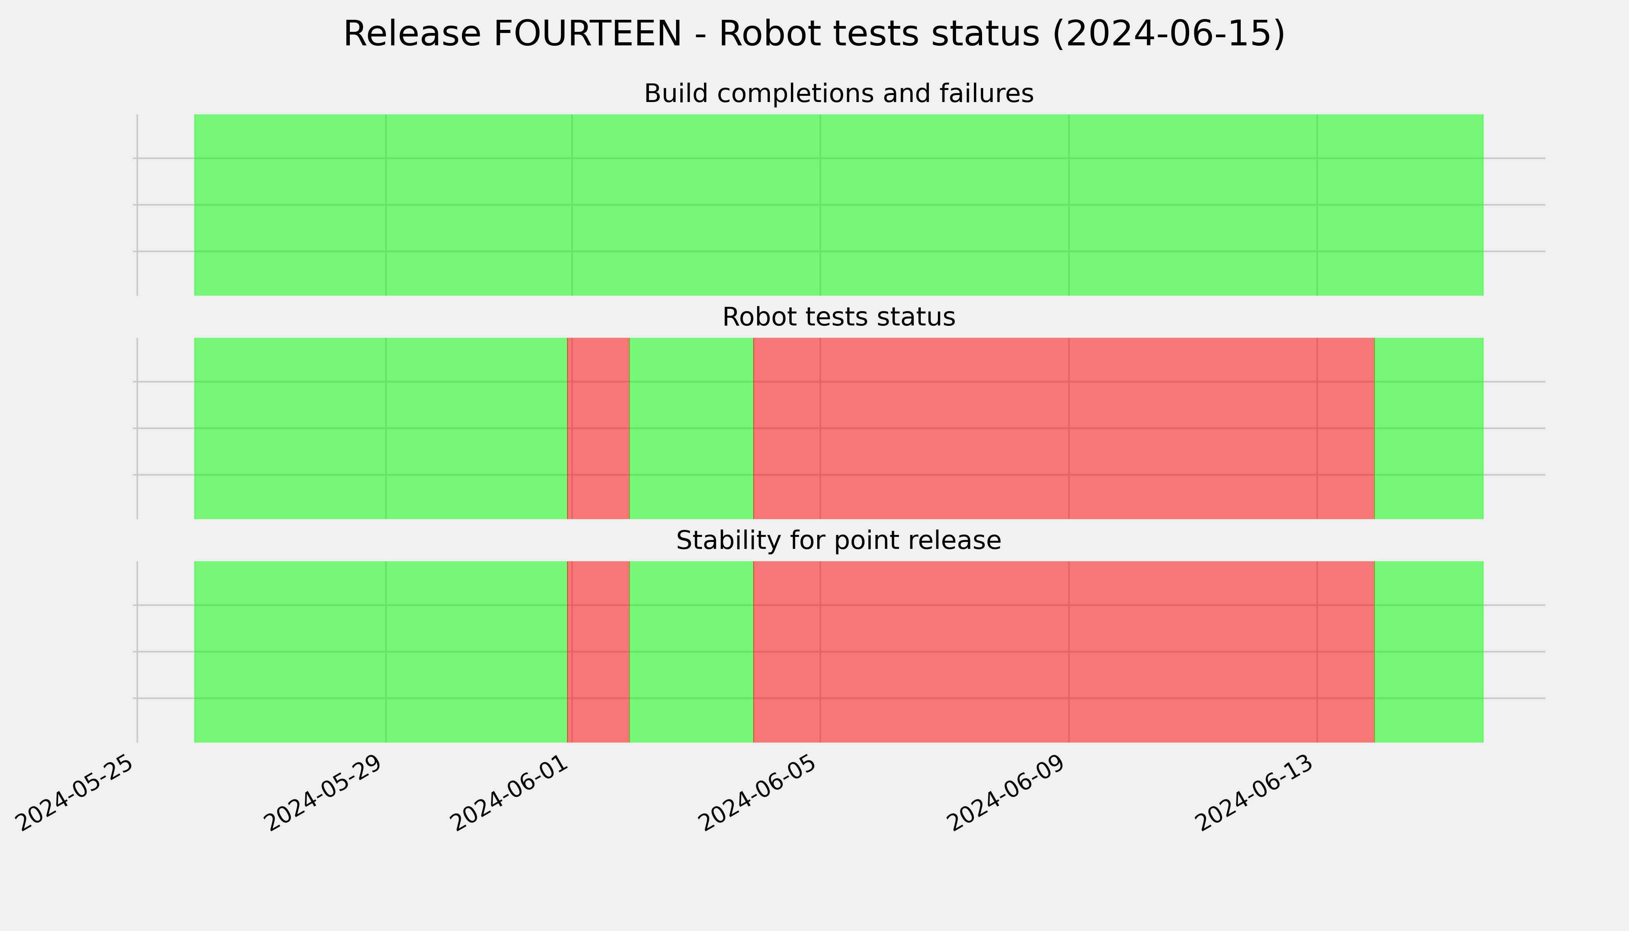Select the 2024-06-01 axis tick label
This screenshot has width=1629, height=931.
coord(511,792)
